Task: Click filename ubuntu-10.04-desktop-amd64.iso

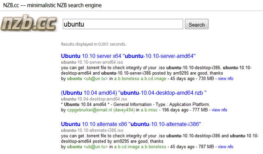Action: click(94, 99)
